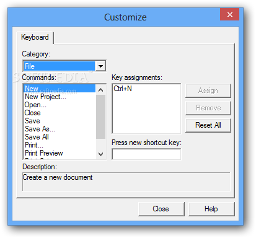Image resolution: width=256 pixels, height=238 pixels.
Task: Click the Remove button
Action: pos(208,108)
